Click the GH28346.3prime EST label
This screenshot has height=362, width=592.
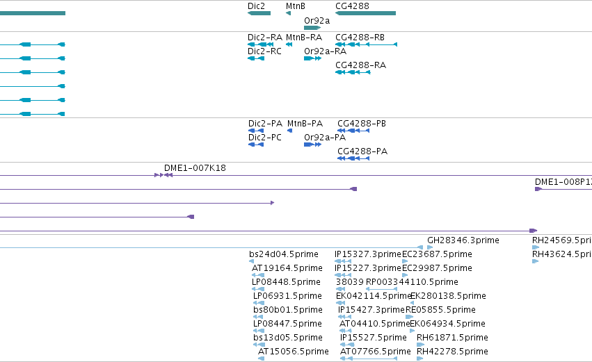coord(463,240)
